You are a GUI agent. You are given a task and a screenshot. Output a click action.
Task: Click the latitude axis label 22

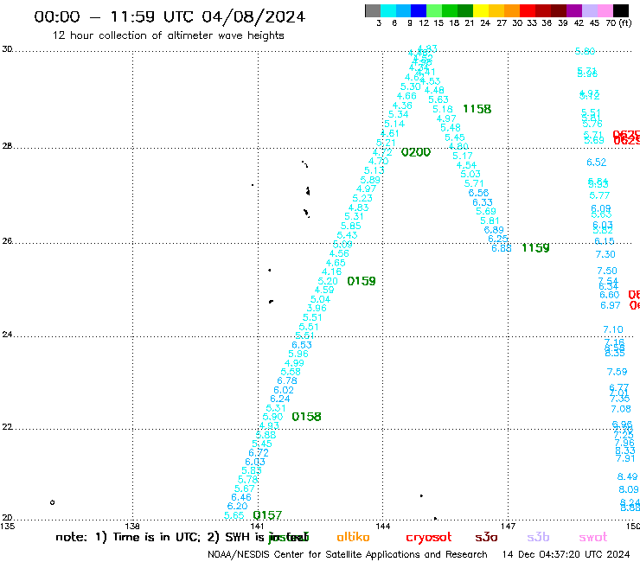pos(7,426)
